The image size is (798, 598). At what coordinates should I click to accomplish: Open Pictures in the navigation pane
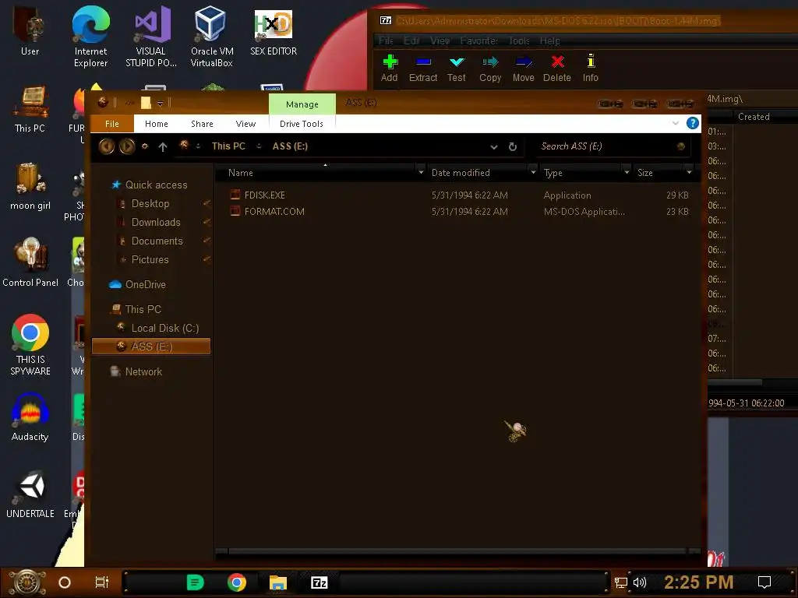coord(150,260)
